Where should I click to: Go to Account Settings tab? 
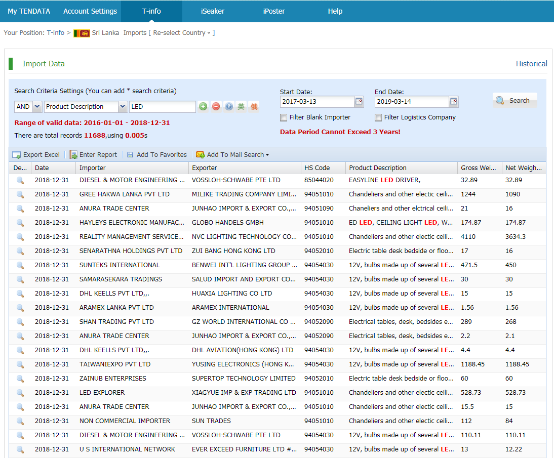(90, 11)
